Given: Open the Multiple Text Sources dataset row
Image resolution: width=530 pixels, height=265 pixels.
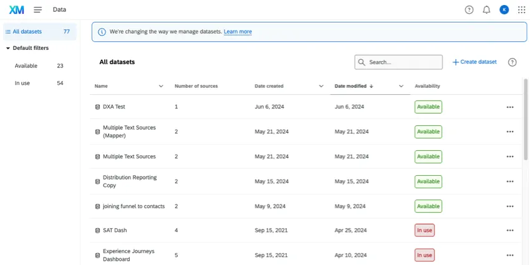Looking at the screenshot, I should pyautogui.click(x=129, y=157).
